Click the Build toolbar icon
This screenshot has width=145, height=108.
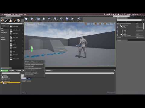67,19
